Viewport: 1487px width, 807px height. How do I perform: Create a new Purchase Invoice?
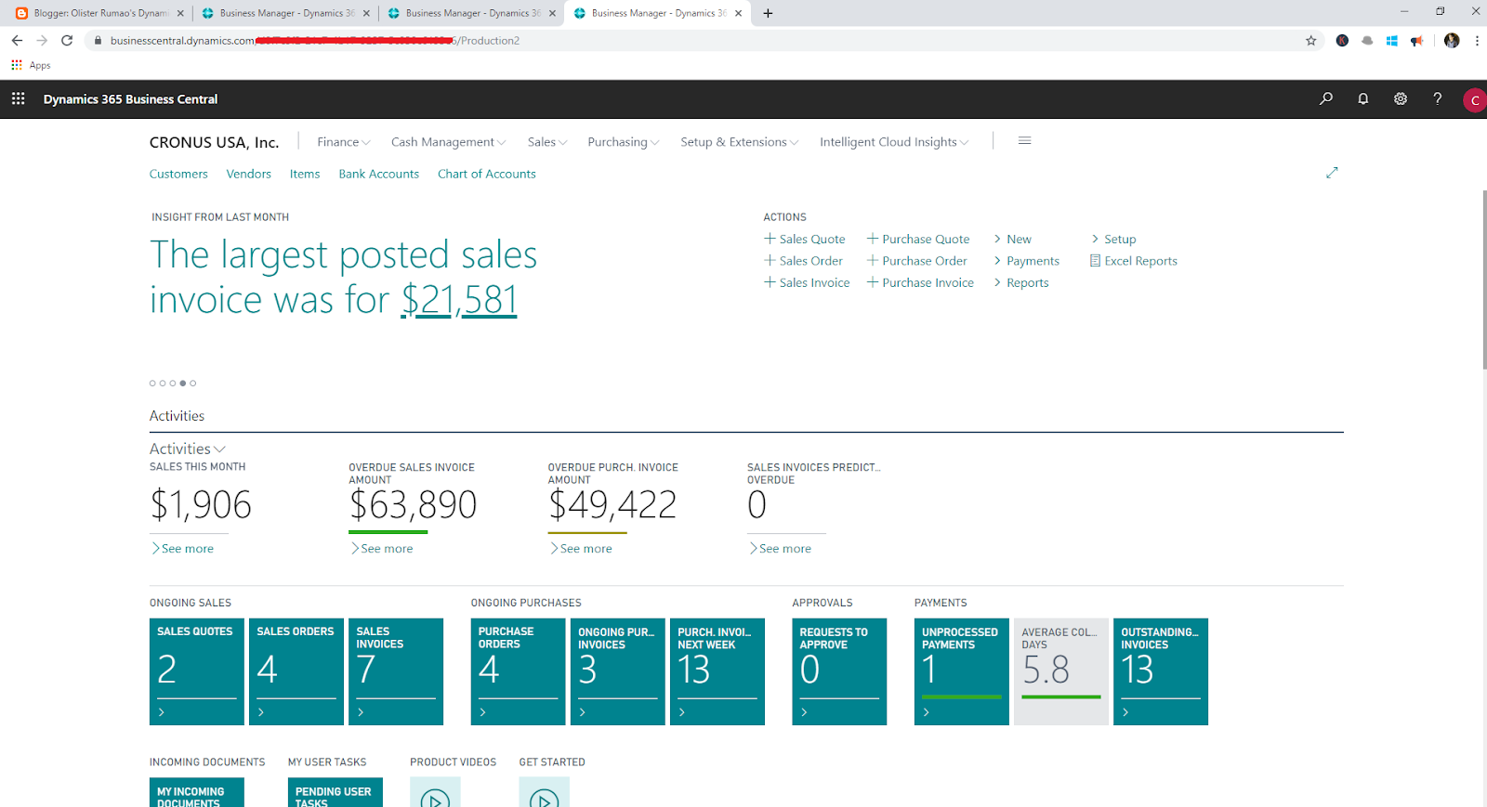pos(920,283)
